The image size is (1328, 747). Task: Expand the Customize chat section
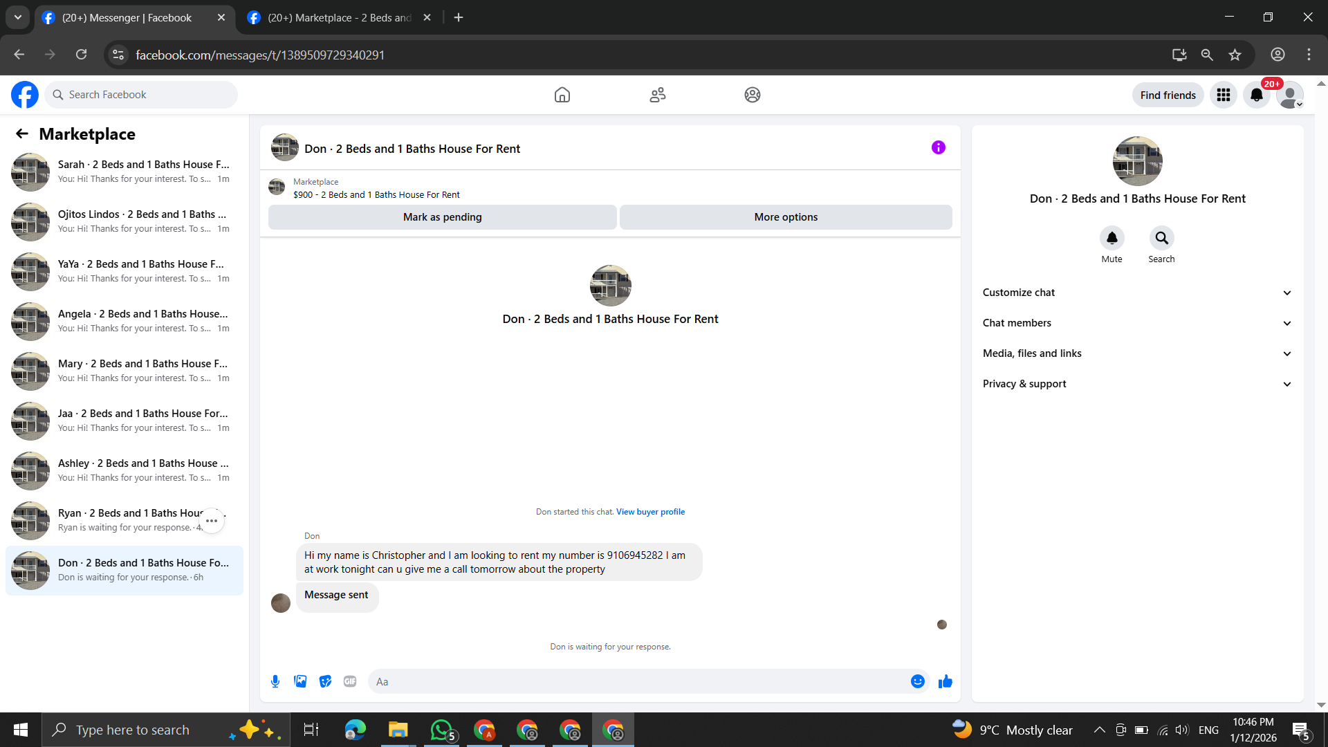click(x=1137, y=293)
